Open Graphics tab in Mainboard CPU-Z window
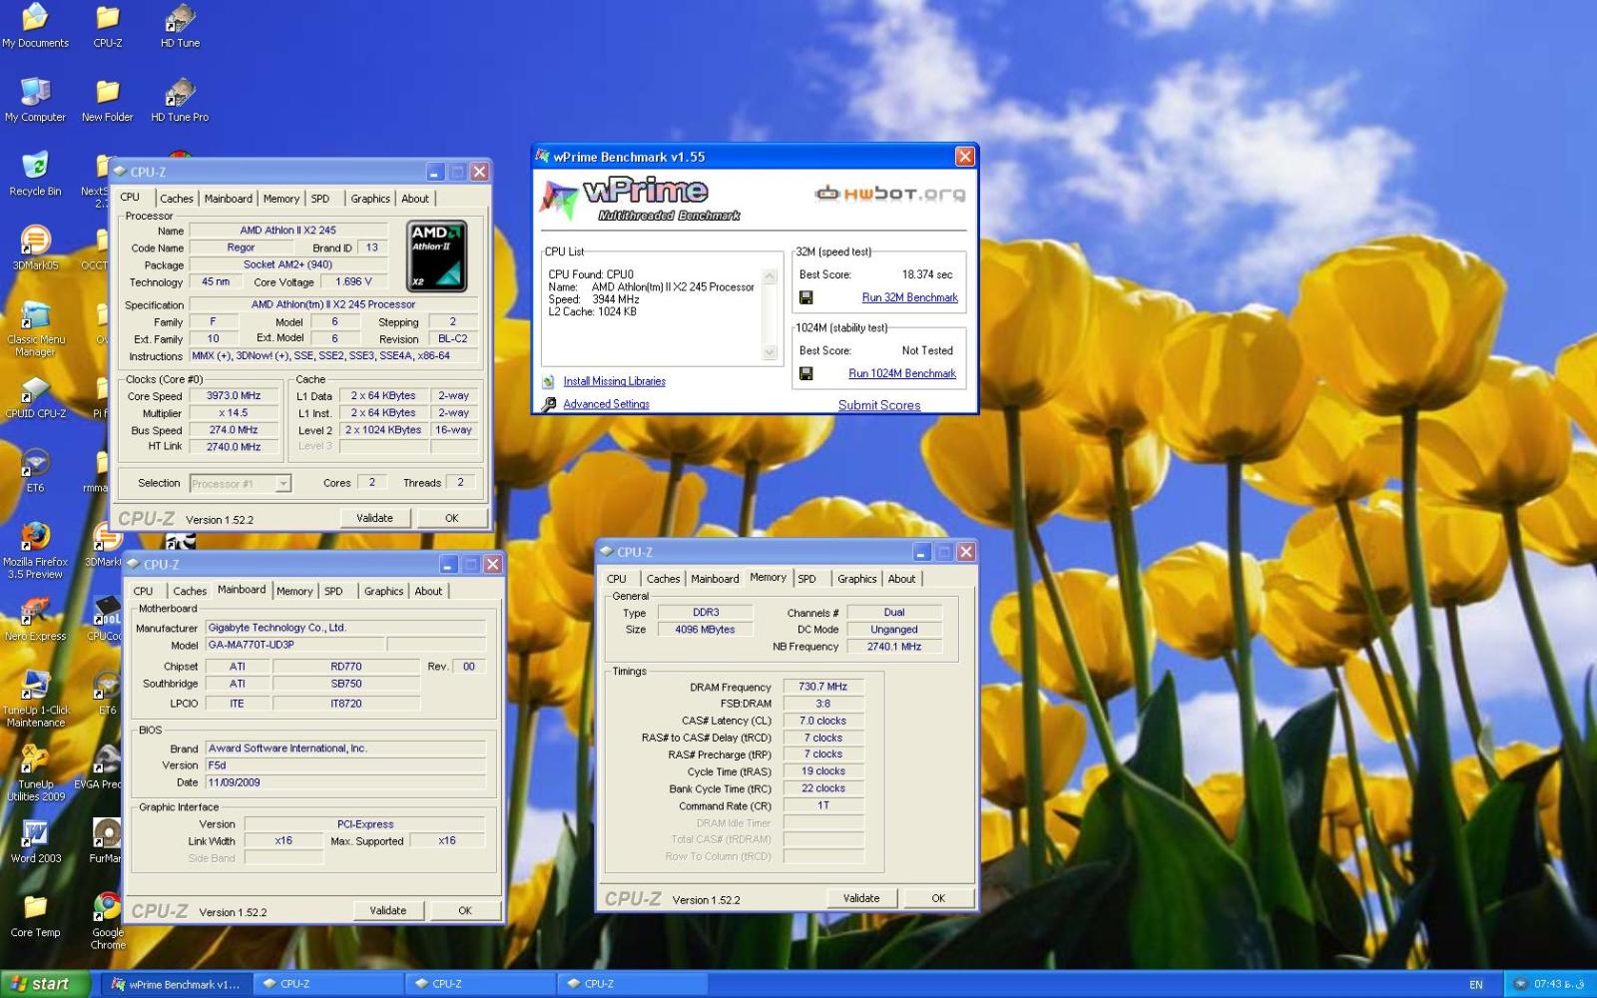This screenshot has height=998, width=1597. pos(383,591)
